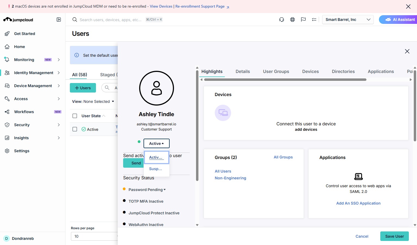Switch to the Details tab
The height and width of the screenshot is (245, 417).
[243, 71]
